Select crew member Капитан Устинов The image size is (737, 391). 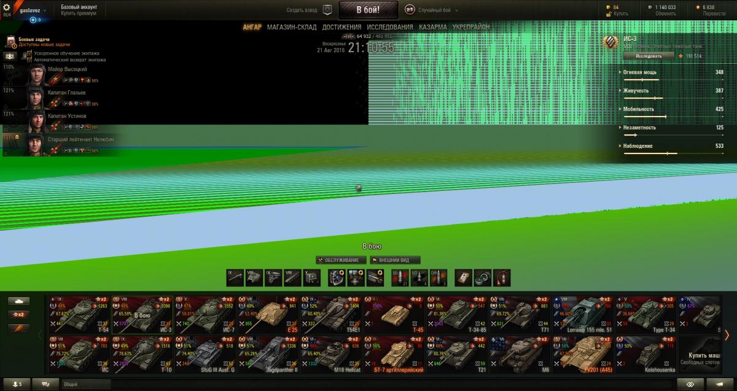pos(61,121)
